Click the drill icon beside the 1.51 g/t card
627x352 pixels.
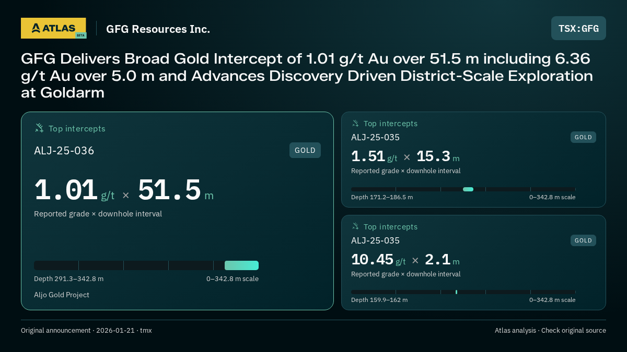point(355,124)
